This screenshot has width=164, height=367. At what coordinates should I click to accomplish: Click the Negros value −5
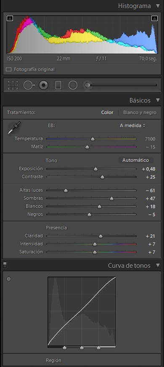(x=152, y=215)
